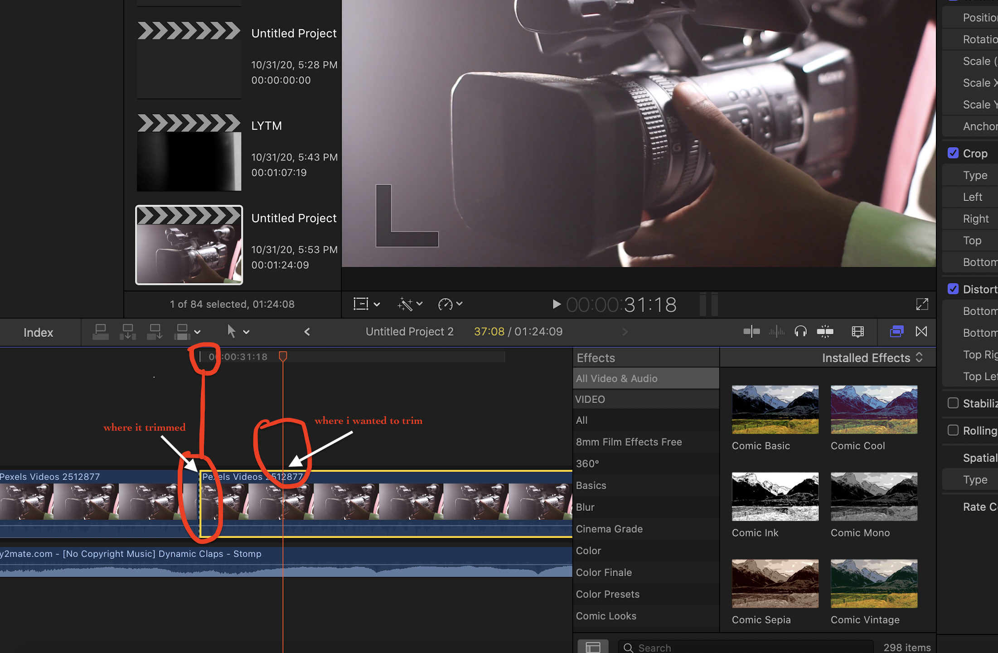Image resolution: width=998 pixels, height=653 pixels.
Task: Select the Cinema Grade category
Action: (x=609, y=529)
